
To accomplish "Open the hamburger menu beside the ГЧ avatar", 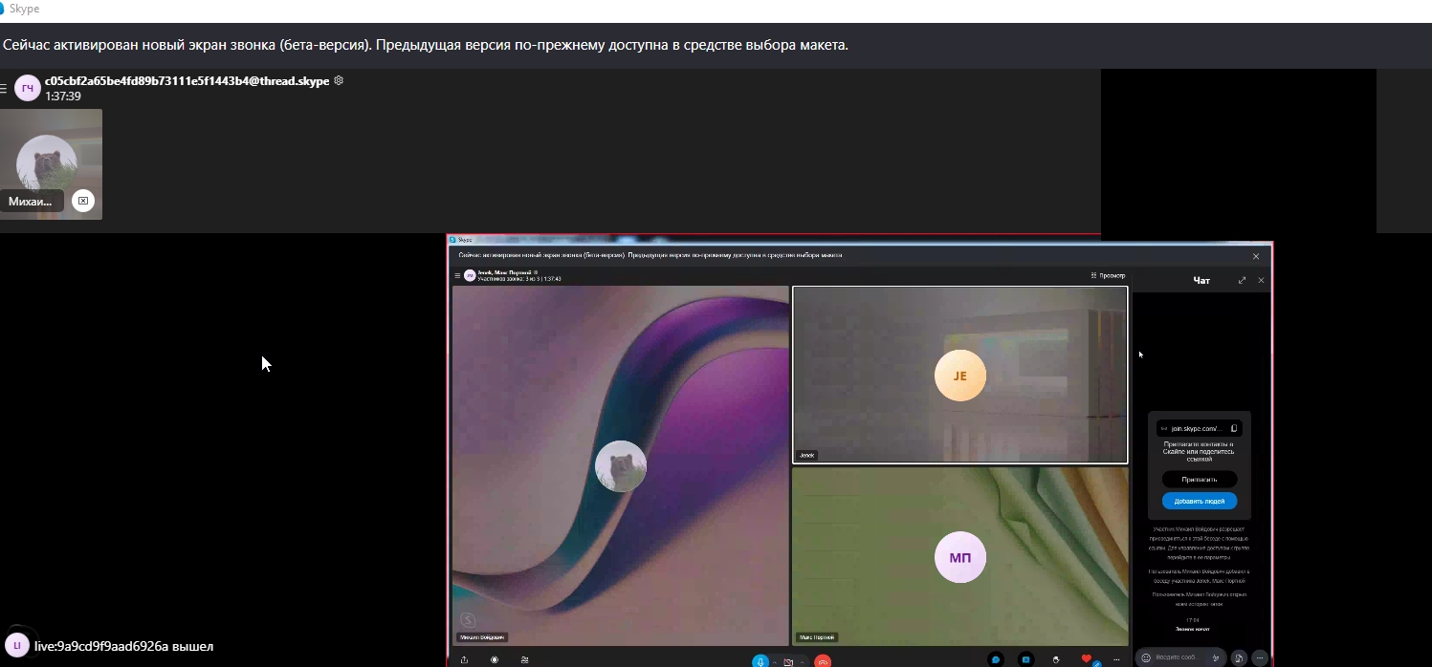I will tap(4, 89).
